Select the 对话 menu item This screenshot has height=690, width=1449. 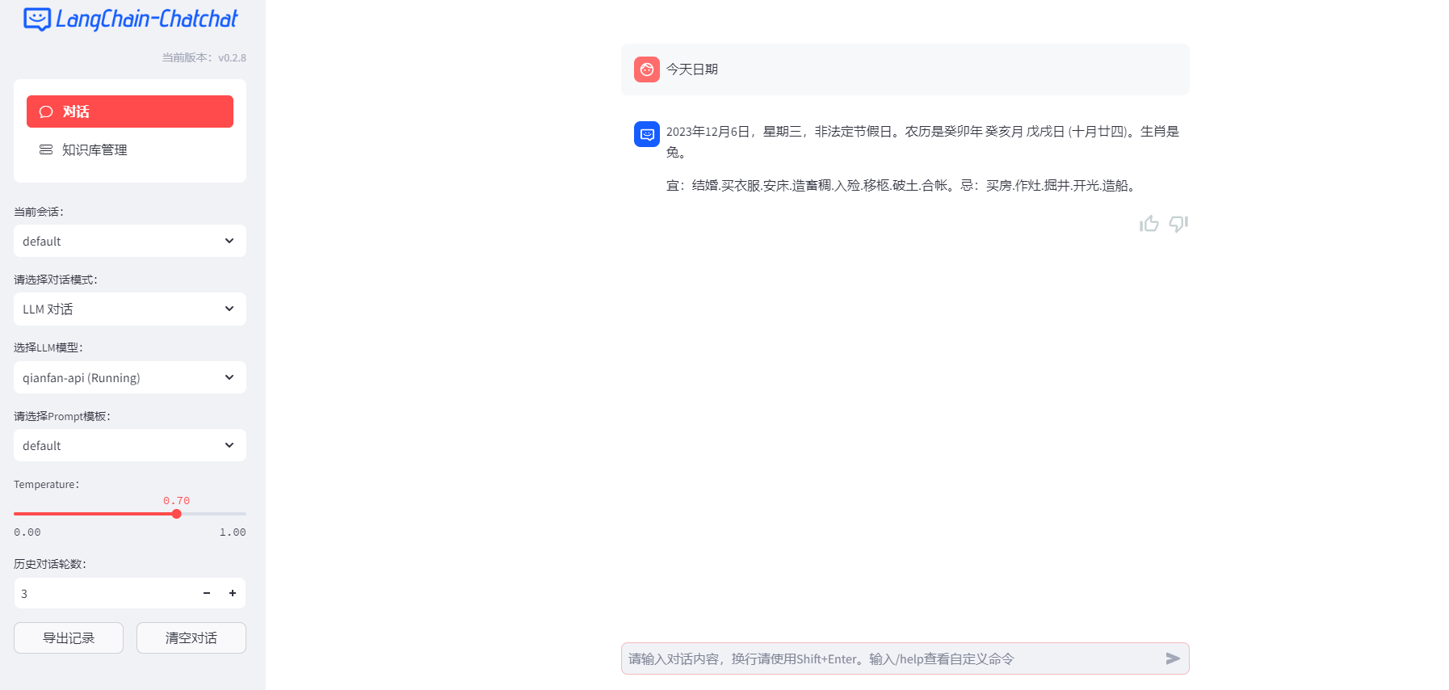tap(130, 111)
